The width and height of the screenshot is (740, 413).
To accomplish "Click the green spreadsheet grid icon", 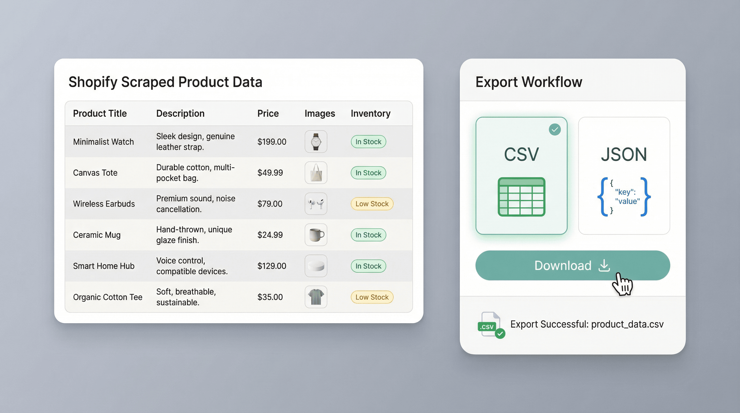I will click(521, 197).
